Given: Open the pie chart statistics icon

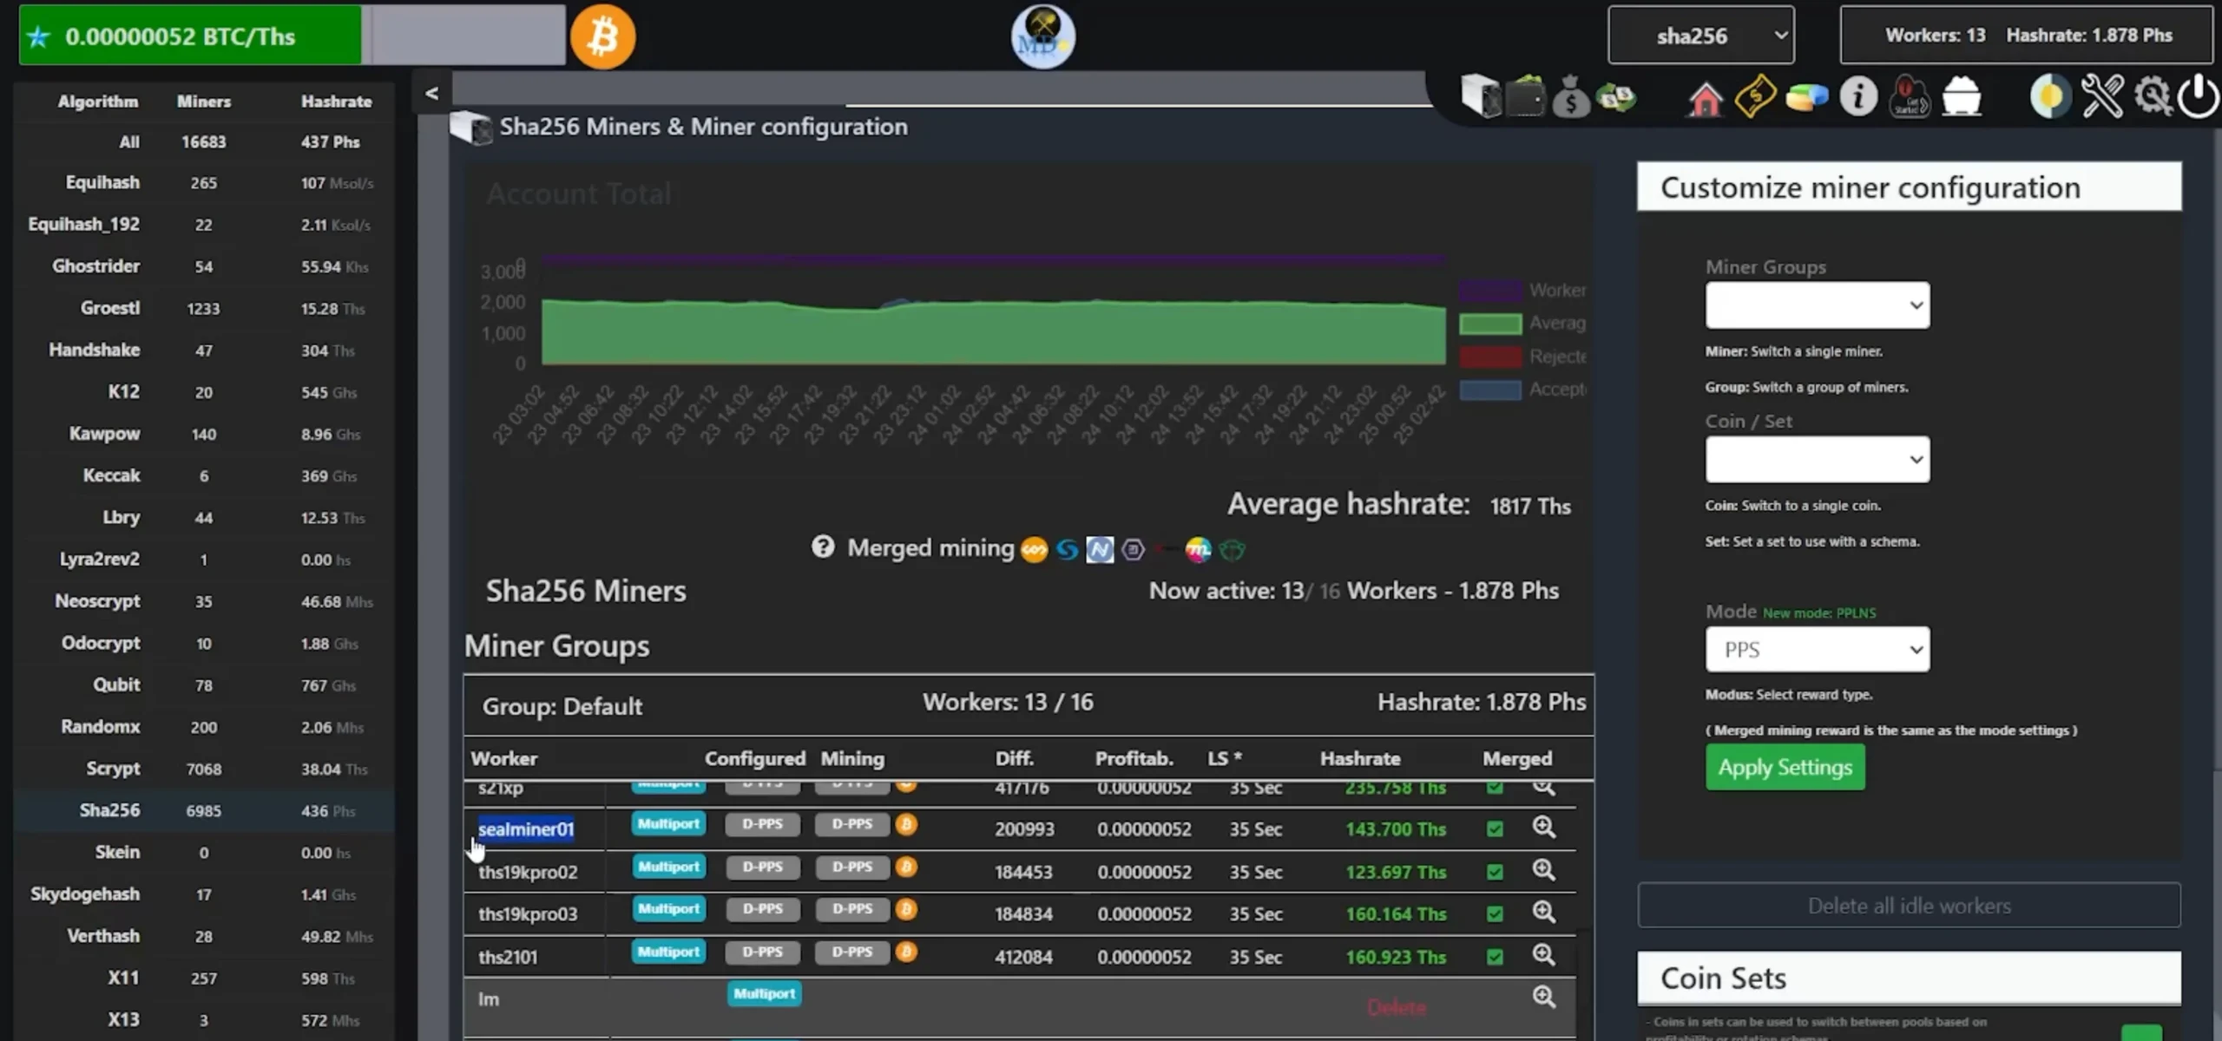Looking at the screenshot, I should point(1805,96).
